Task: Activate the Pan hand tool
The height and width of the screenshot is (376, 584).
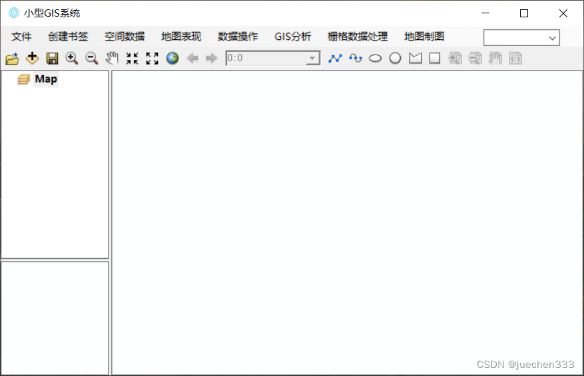Action: 112,58
